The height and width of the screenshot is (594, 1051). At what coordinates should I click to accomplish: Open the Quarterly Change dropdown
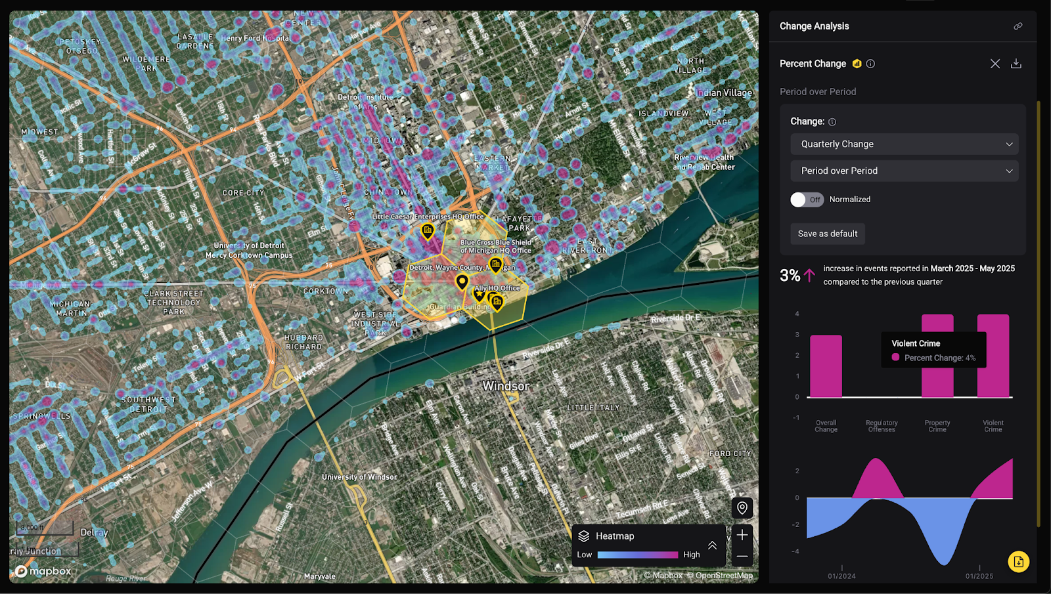tap(904, 144)
